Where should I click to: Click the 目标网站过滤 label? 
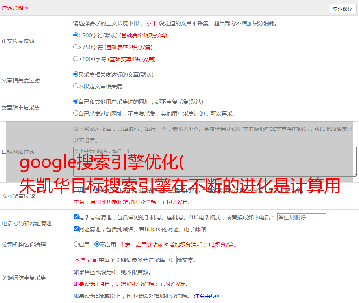(18, 152)
